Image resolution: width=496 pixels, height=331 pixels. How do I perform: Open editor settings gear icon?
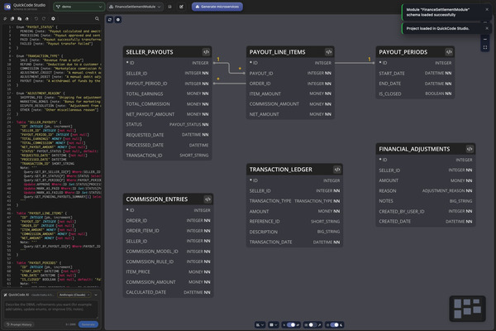(53, 19)
